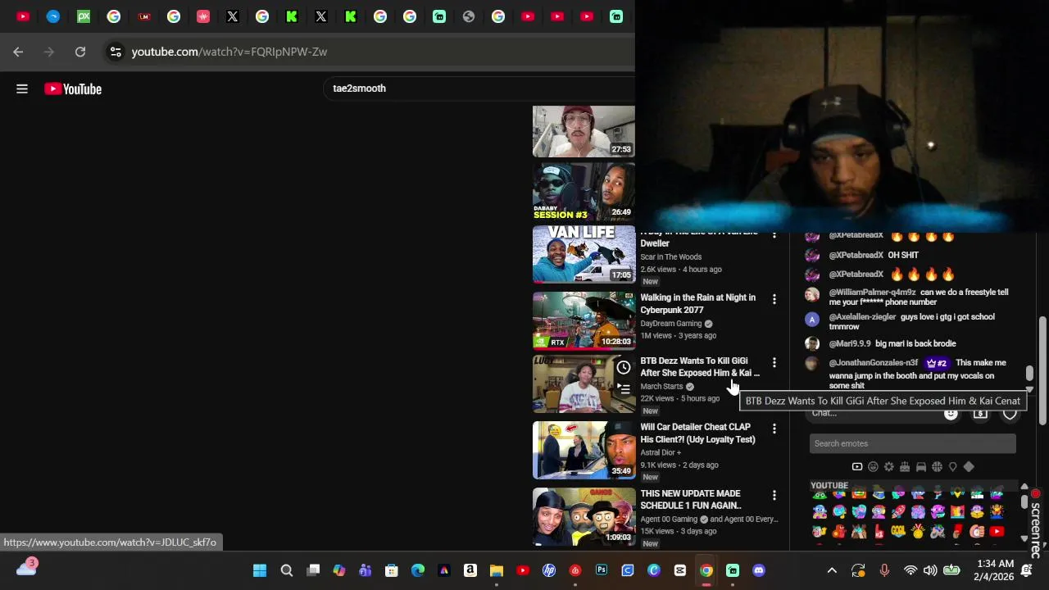
Task: Select the objects lightbulb emote category
Action: click(953, 467)
